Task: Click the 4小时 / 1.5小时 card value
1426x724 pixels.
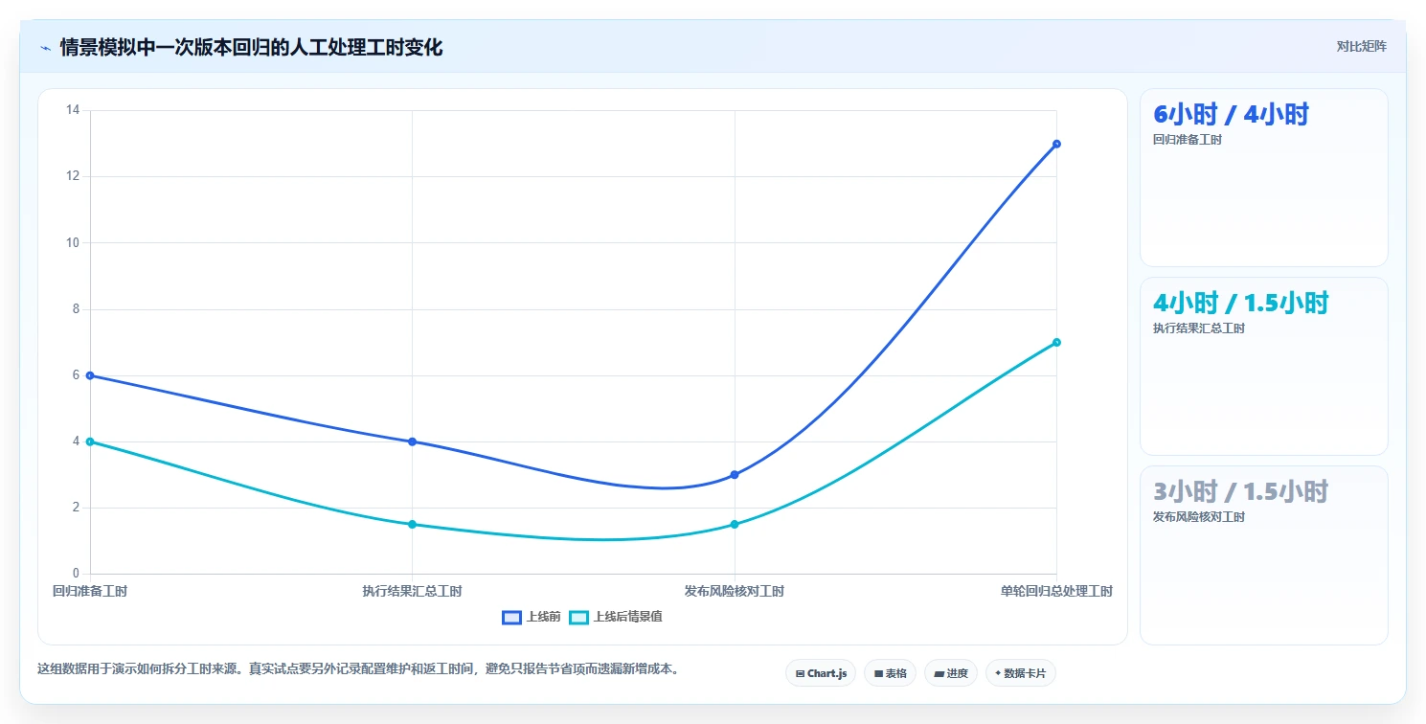Action: (x=1240, y=303)
